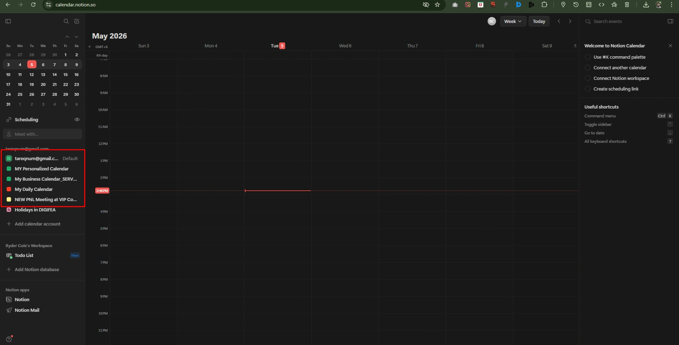Screen dimensions: 679x345
Task: Click Add Notion database
Action: point(37,269)
